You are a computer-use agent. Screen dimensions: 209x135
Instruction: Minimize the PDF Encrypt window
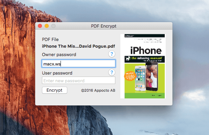tap(47, 26)
